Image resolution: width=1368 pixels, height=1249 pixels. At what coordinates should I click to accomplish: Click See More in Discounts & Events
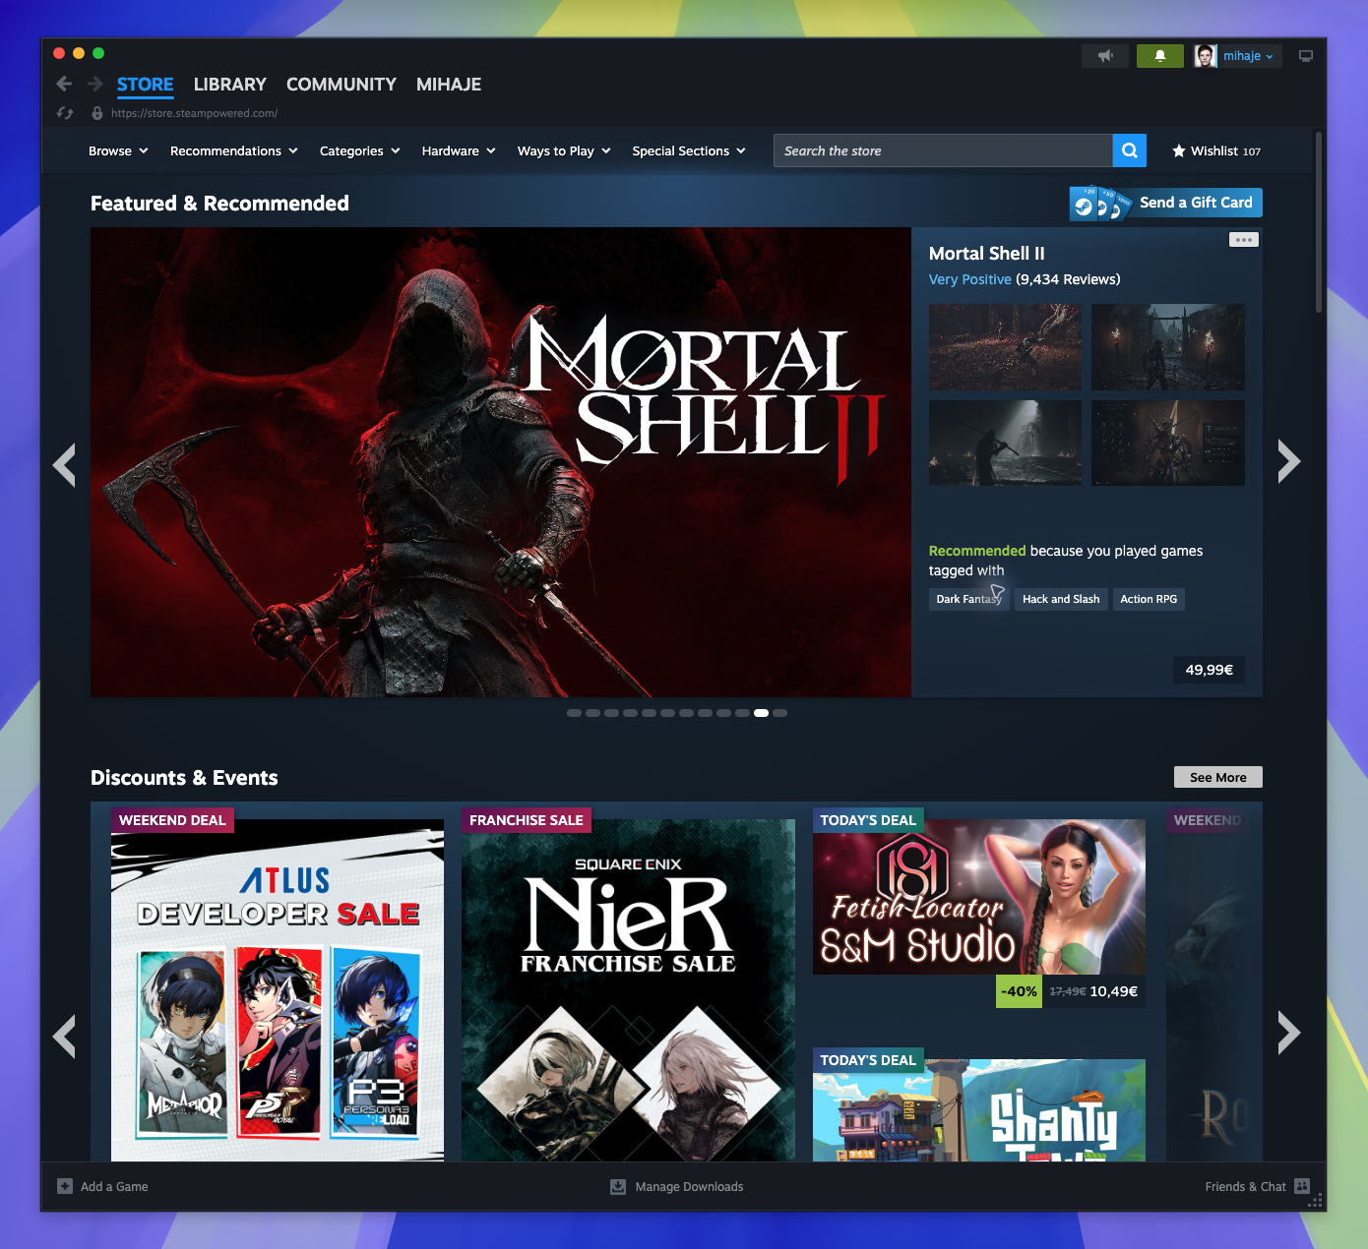pyautogui.click(x=1218, y=777)
